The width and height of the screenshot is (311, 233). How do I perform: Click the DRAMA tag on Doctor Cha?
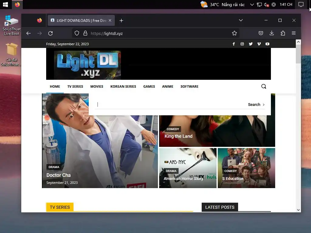point(54,167)
